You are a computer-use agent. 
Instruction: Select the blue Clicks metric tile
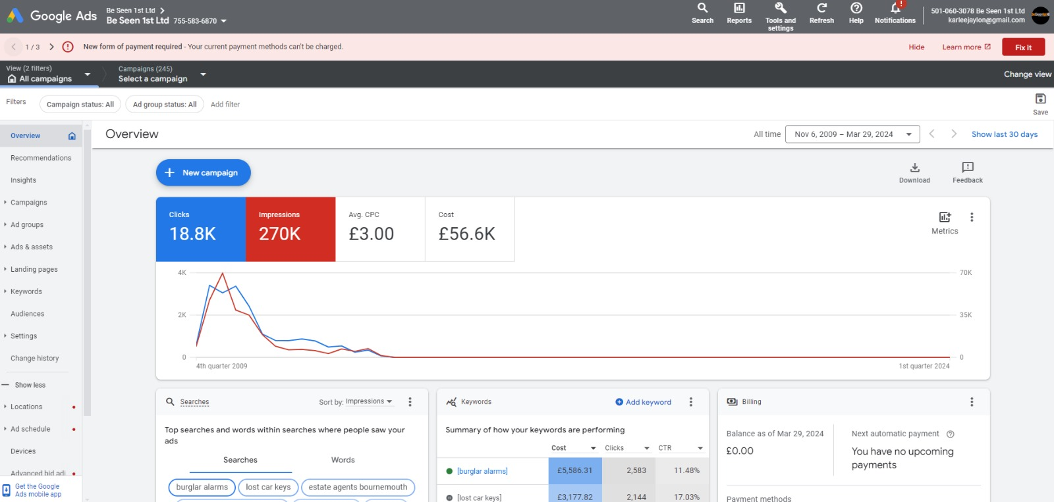201,229
